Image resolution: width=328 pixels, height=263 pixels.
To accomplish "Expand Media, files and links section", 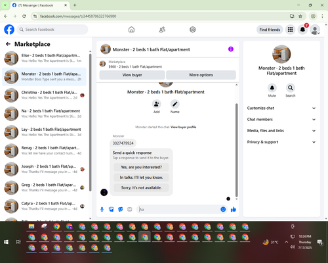I will point(281,131).
